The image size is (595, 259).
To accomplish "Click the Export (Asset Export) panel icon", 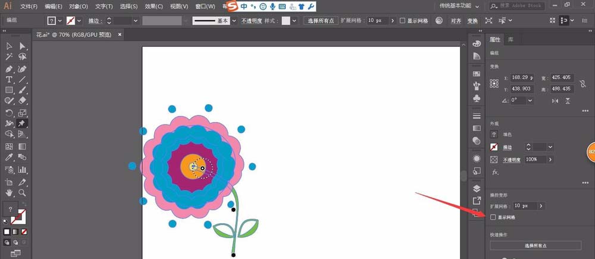I will pos(477,201).
